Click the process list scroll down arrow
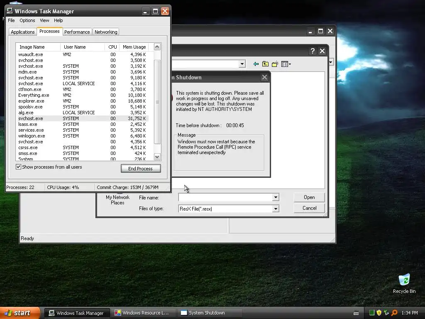 pos(157,157)
